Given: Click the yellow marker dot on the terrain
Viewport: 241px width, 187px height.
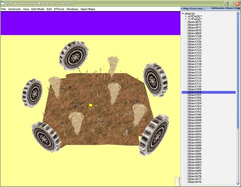Looking at the screenshot, I should pos(91,105).
